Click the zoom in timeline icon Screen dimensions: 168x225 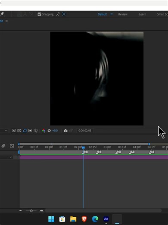41,211
